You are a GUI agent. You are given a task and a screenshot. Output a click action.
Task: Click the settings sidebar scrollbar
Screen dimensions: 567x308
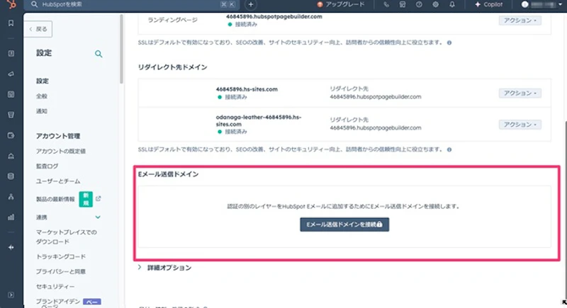[x=121, y=49]
